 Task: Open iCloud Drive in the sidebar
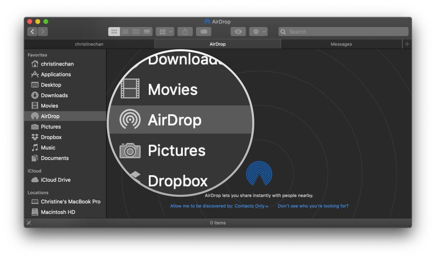click(65, 180)
